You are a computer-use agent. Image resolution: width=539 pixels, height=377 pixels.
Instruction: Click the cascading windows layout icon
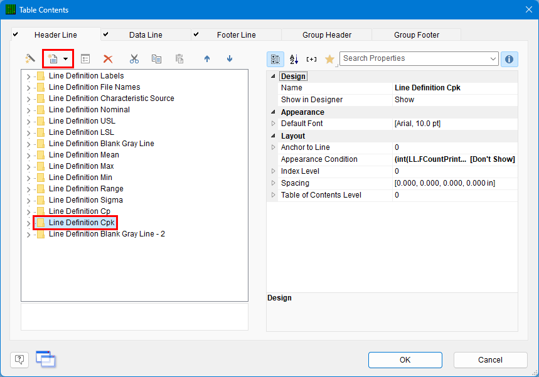click(46, 359)
